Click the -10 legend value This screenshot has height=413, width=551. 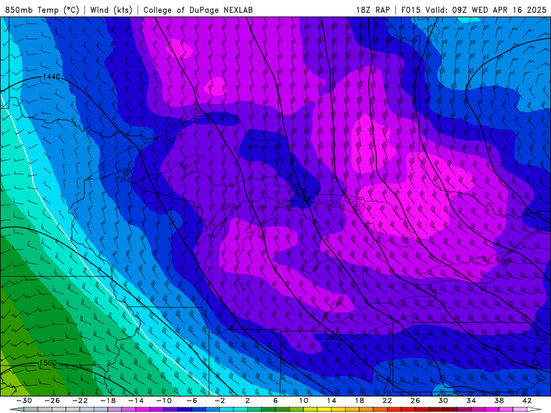pyautogui.click(x=164, y=401)
